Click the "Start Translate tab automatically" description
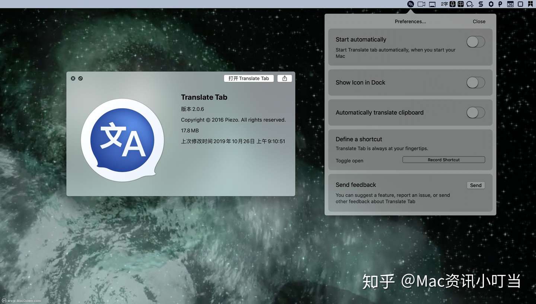Image resolution: width=536 pixels, height=304 pixels. coord(396,53)
